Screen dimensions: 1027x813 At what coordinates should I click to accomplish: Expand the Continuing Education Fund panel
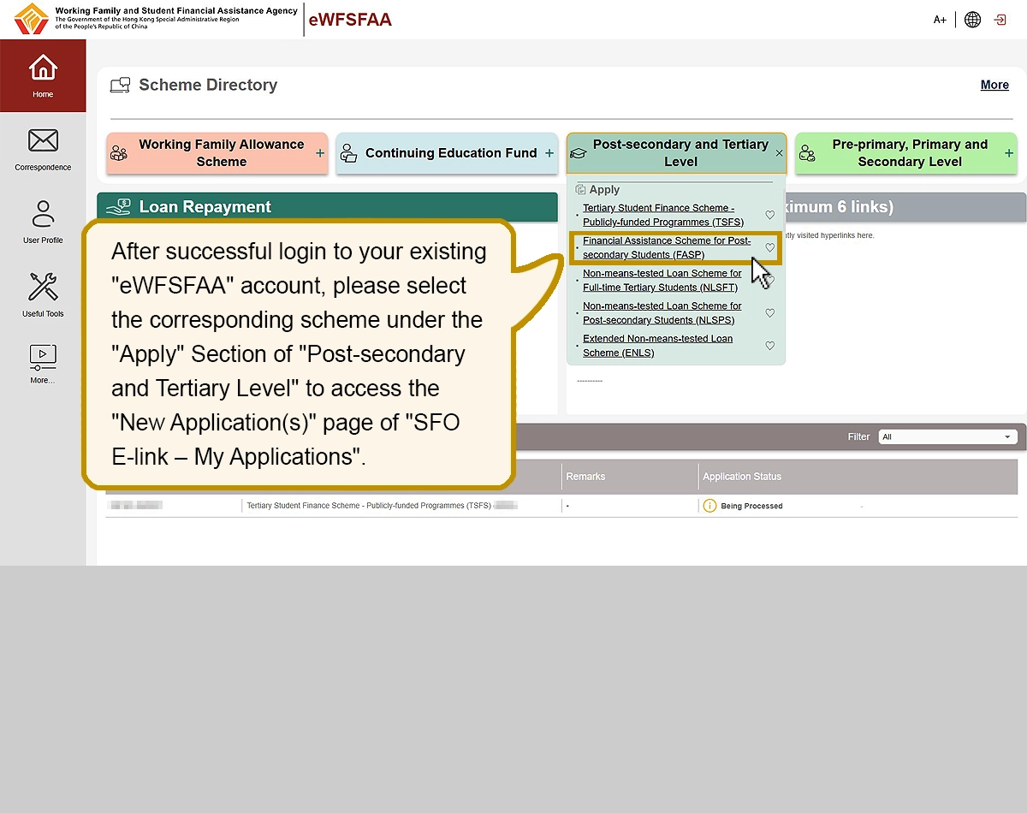(x=447, y=153)
